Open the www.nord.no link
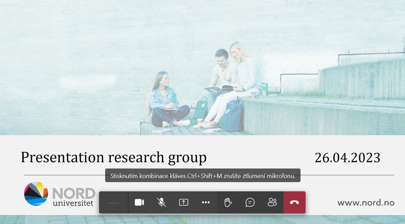This screenshot has height=224, width=405. [x=365, y=203]
